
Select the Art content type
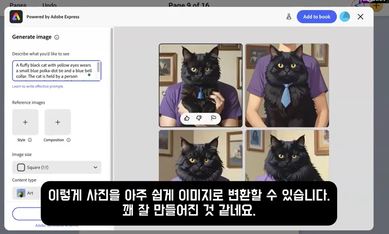point(26,193)
